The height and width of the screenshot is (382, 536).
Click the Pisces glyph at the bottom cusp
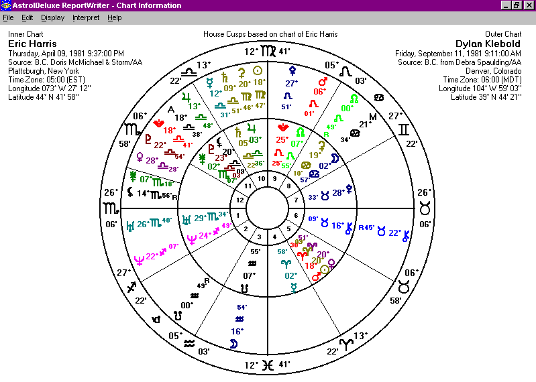point(268,365)
